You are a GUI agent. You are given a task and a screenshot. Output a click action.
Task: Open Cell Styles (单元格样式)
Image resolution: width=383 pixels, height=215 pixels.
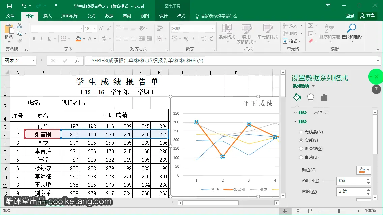click(267, 33)
